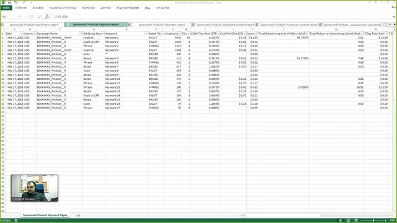Open the Home (ГЛАВНАЯ) ribbon tab
The image size is (397, 223).
click(x=21, y=8)
